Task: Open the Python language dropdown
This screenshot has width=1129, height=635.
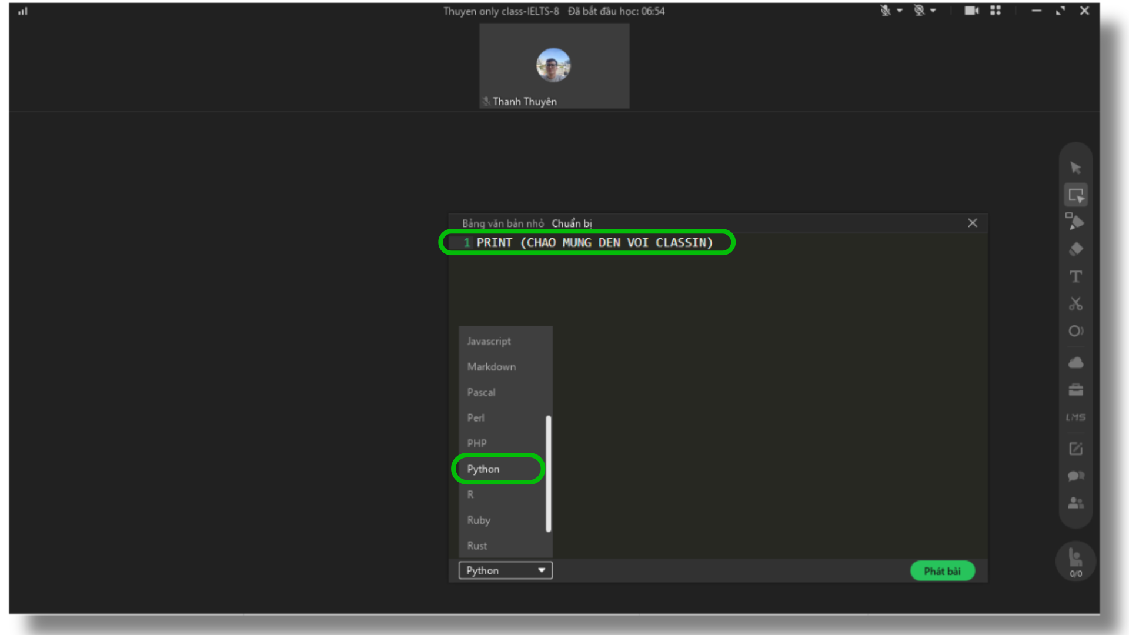Action: pos(505,570)
